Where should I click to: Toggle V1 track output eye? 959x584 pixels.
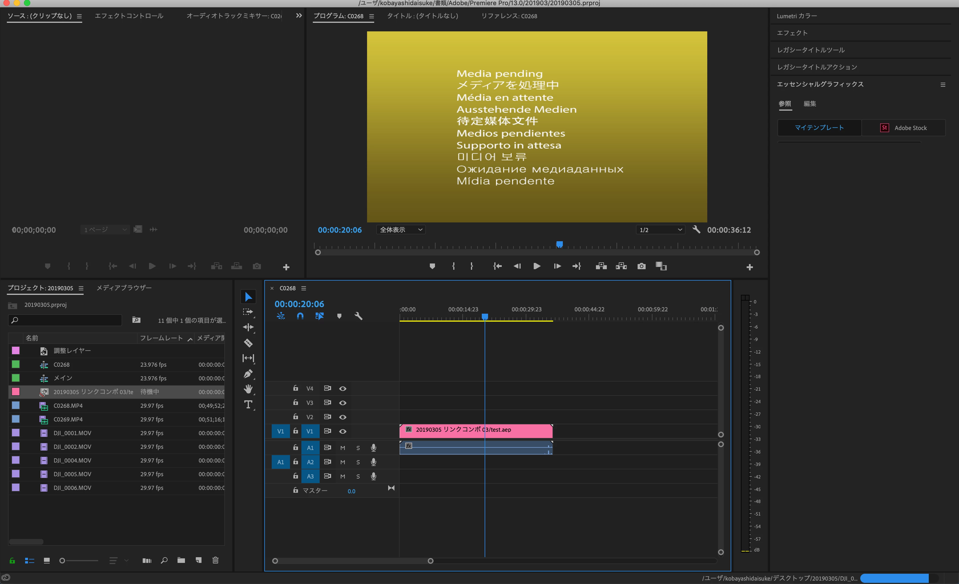point(342,431)
